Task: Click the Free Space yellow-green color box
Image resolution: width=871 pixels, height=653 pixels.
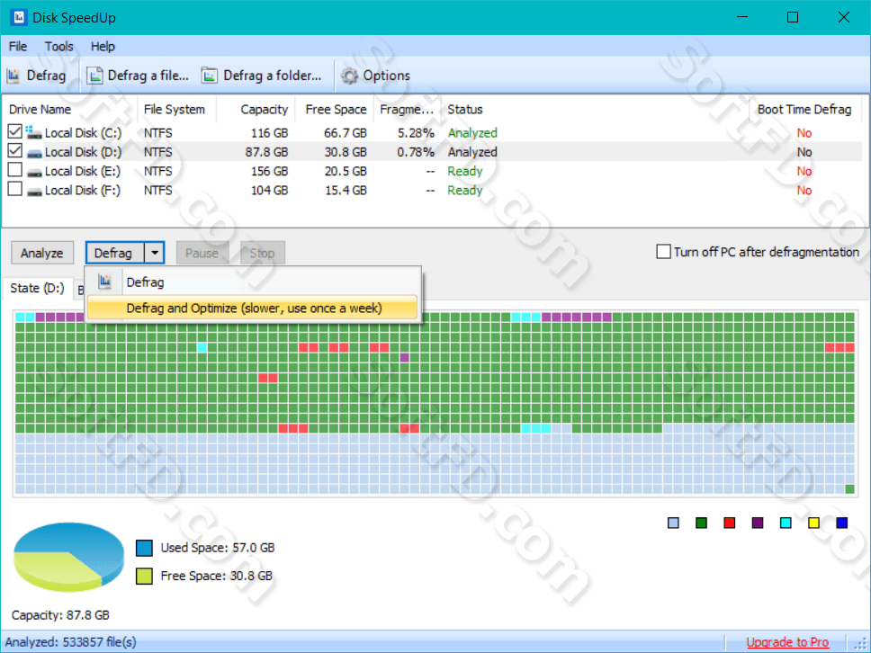Action: pos(145,576)
